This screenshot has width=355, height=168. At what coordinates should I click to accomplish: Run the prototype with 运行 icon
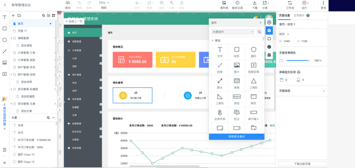click(304, 3)
